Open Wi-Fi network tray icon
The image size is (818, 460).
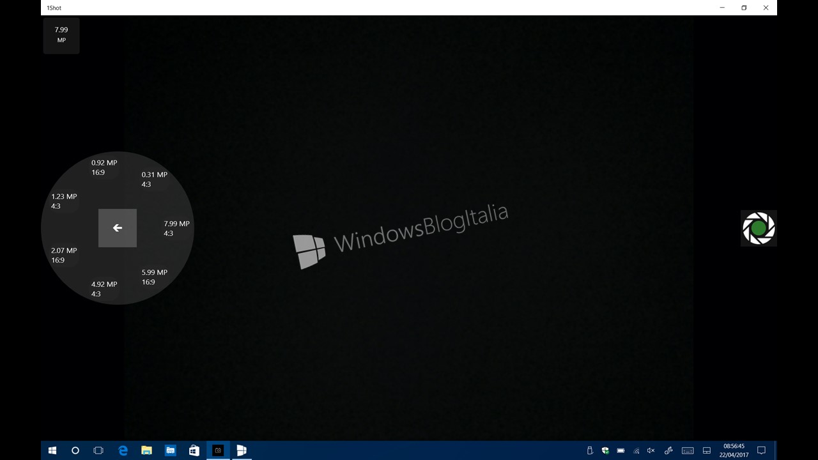(x=636, y=450)
